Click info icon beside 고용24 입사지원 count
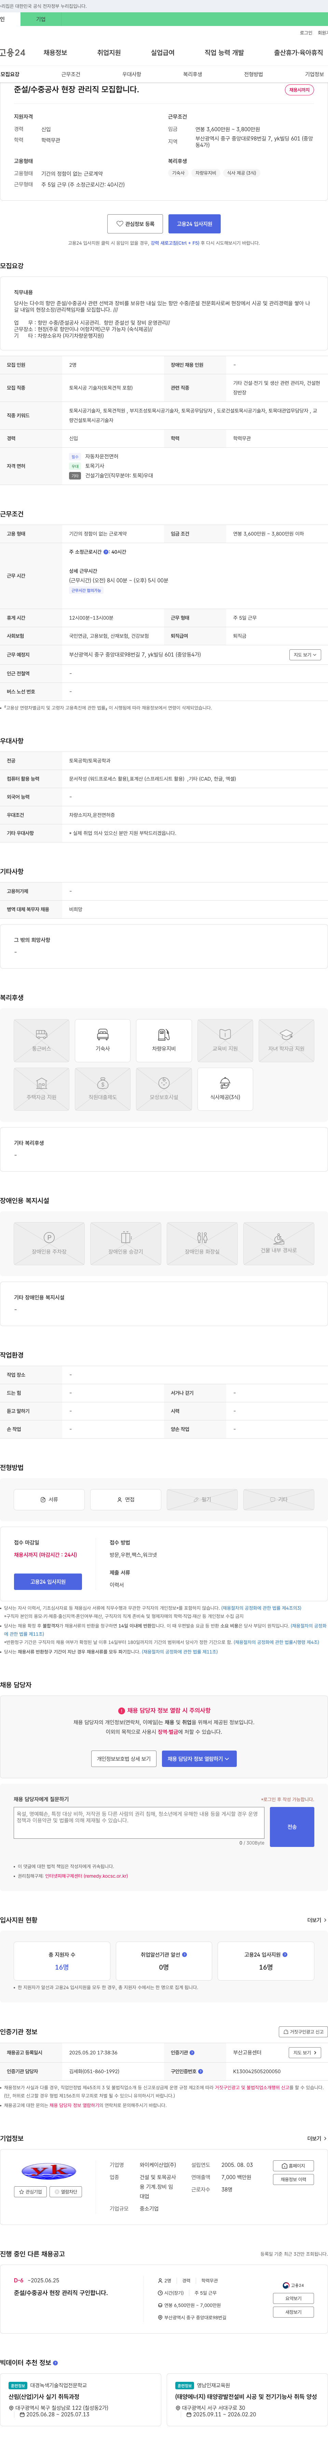328x2457 pixels. pos(285,1954)
